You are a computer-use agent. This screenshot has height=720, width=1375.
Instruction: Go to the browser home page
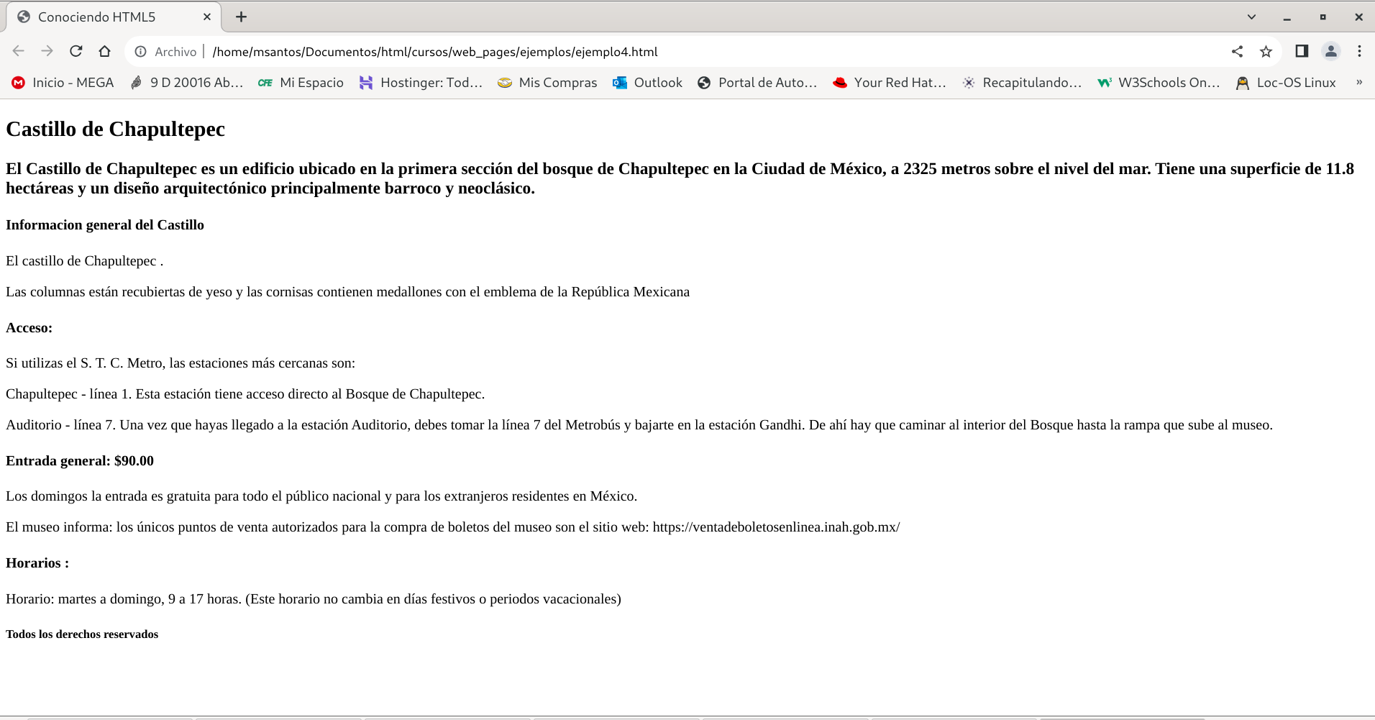pyautogui.click(x=104, y=51)
